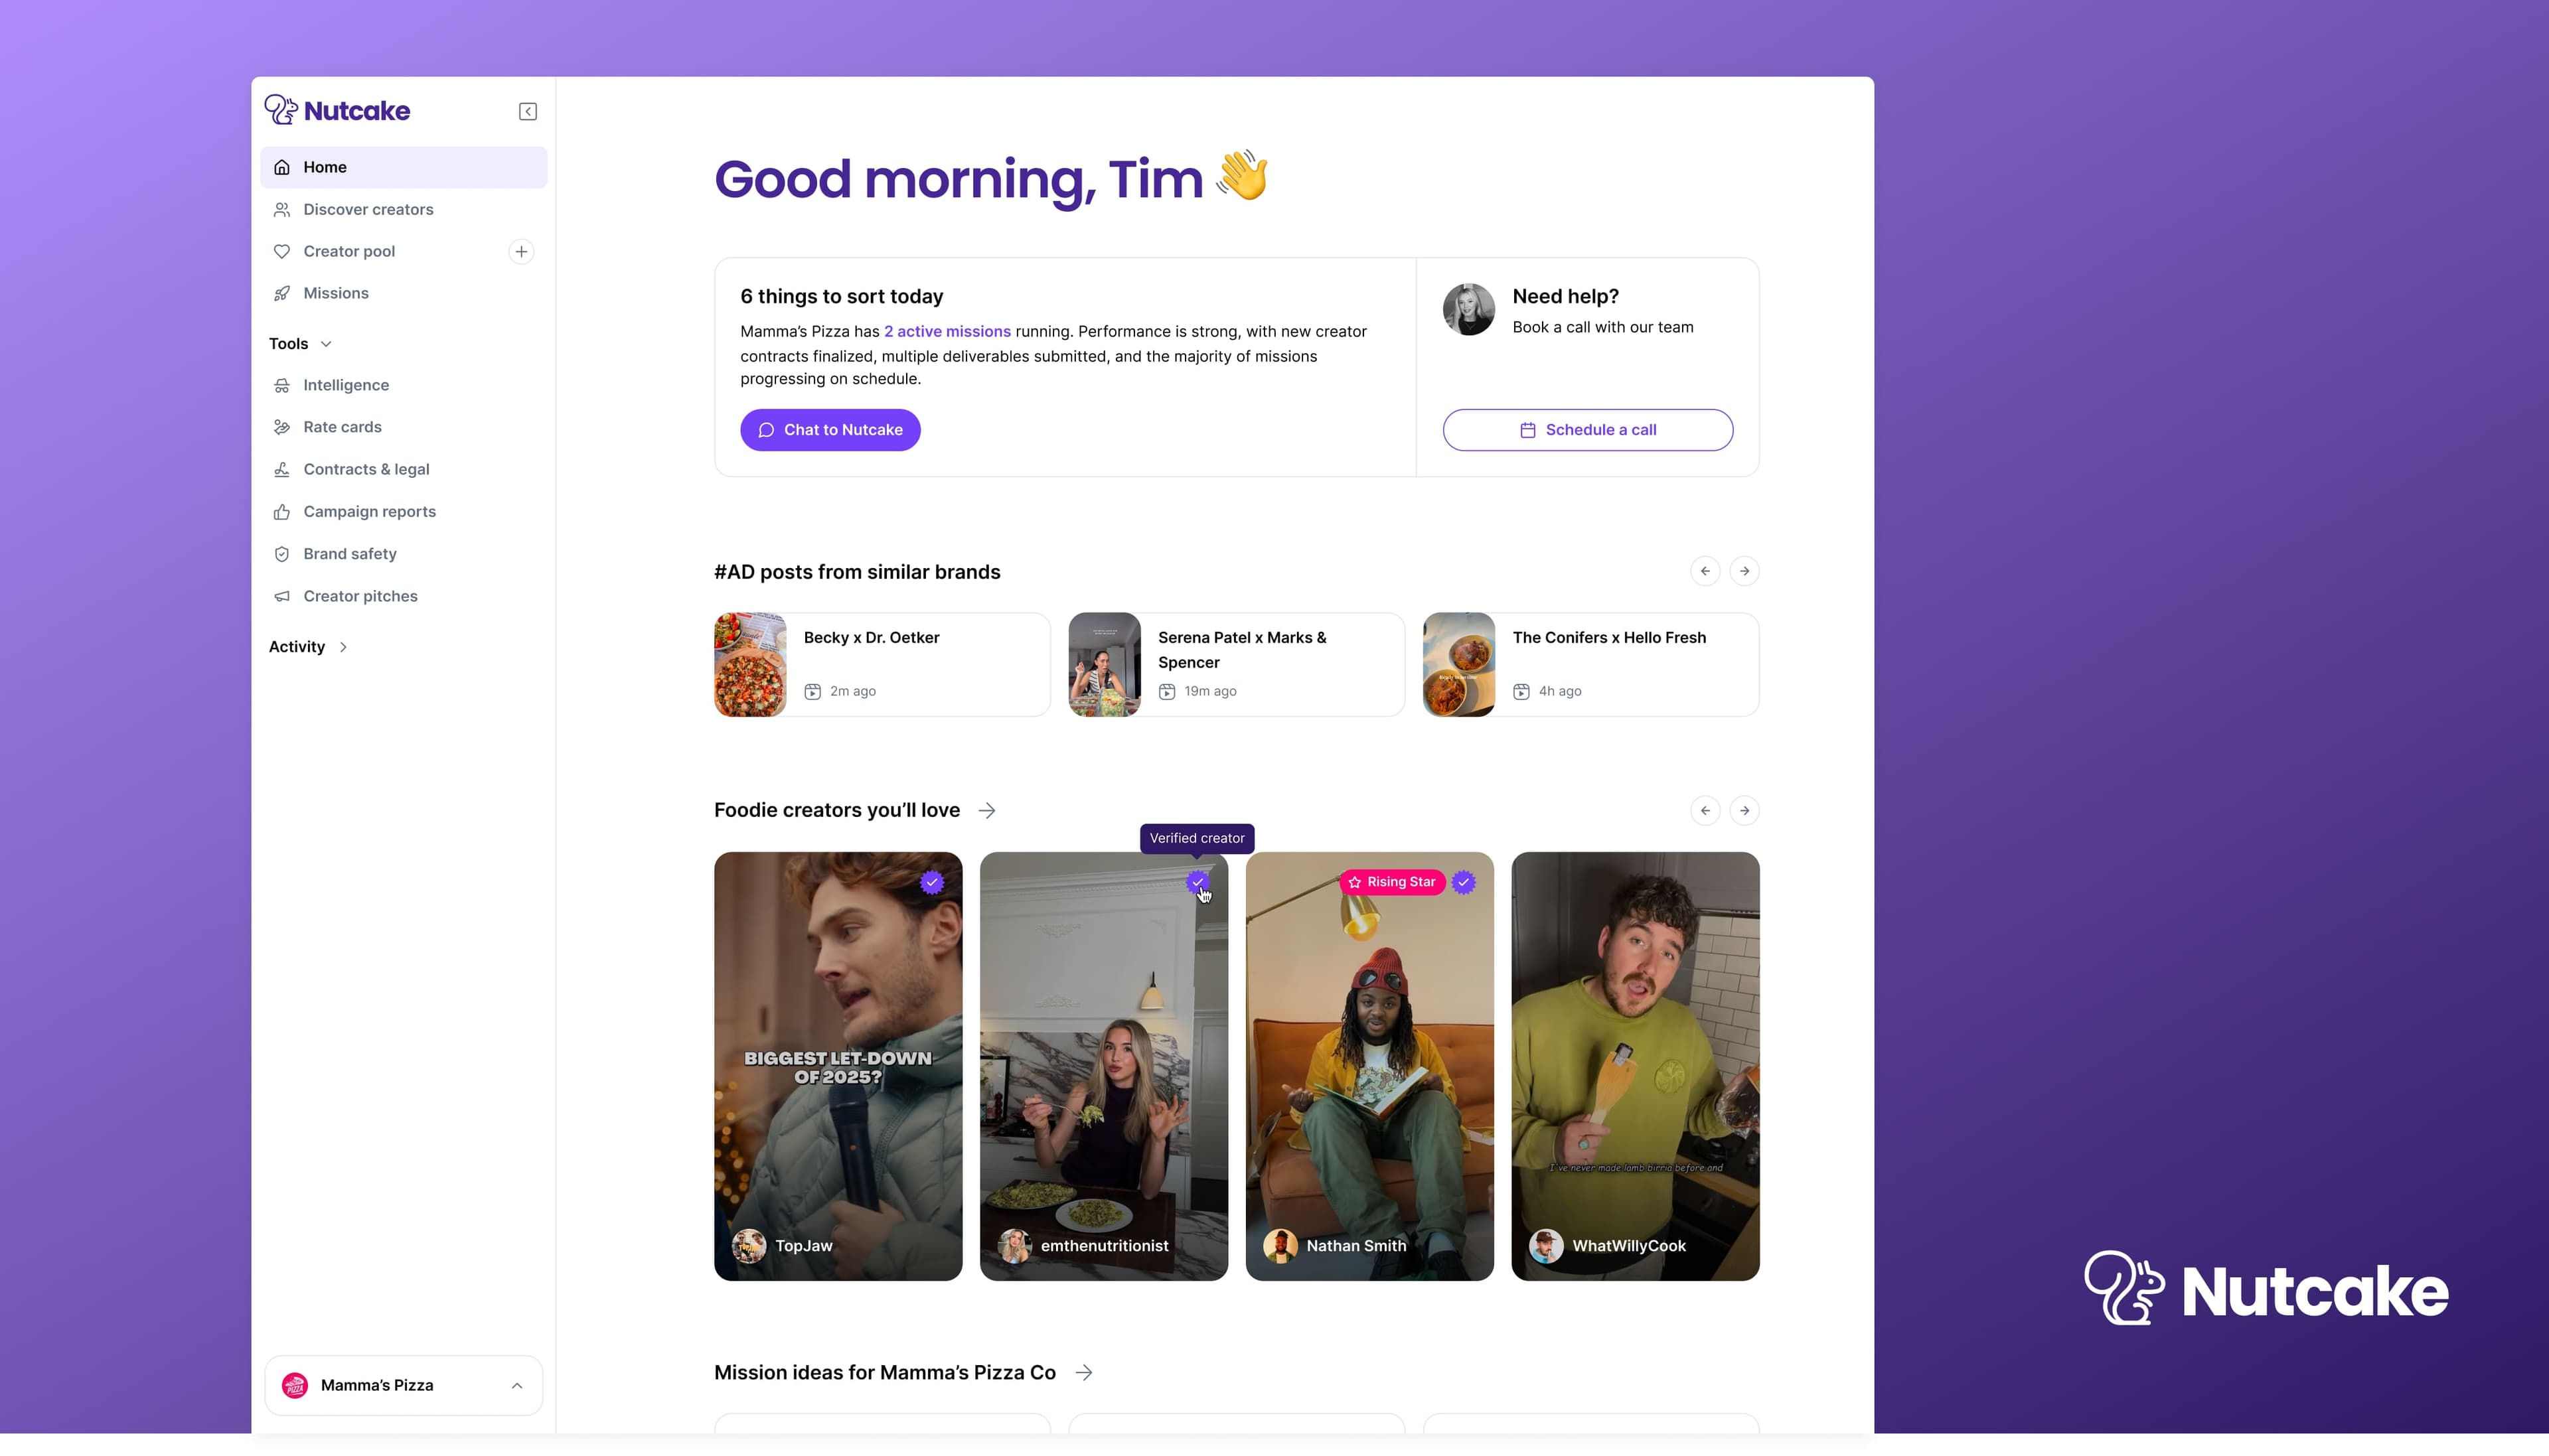Image resolution: width=2549 pixels, height=1456 pixels.
Task: Open the Missions page
Action: click(404, 293)
